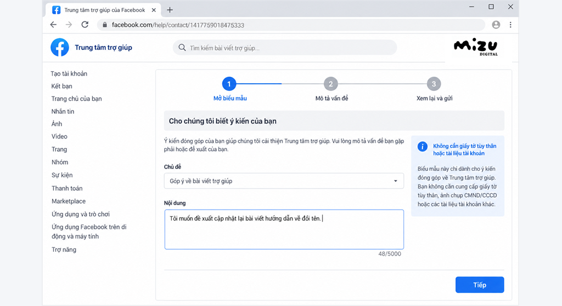
Task: Open Ảnh in sidebar
Action: (57, 124)
